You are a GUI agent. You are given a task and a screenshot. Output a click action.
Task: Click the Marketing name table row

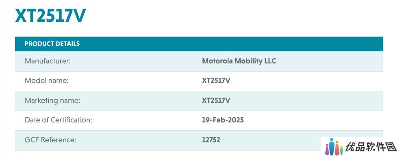[199, 100]
